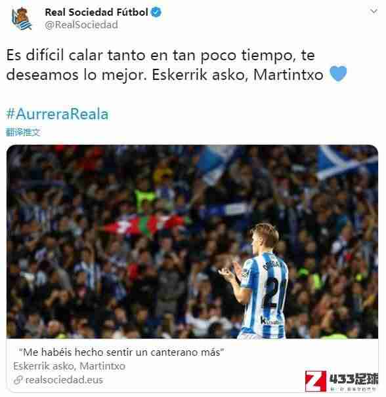The height and width of the screenshot is (397, 386).
Task: Click the card subtitle Eskerrik asko, Martintxo
Action: pyautogui.click(x=70, y=366)
